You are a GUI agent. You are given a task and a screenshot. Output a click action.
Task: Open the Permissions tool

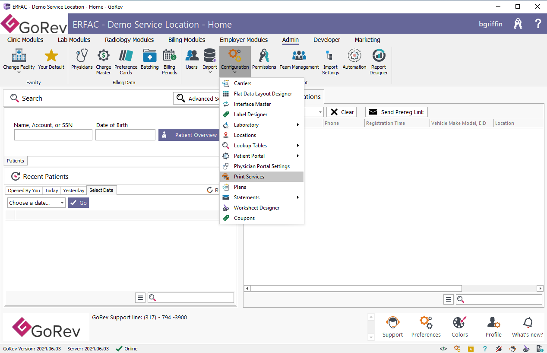tap(264, 60)
